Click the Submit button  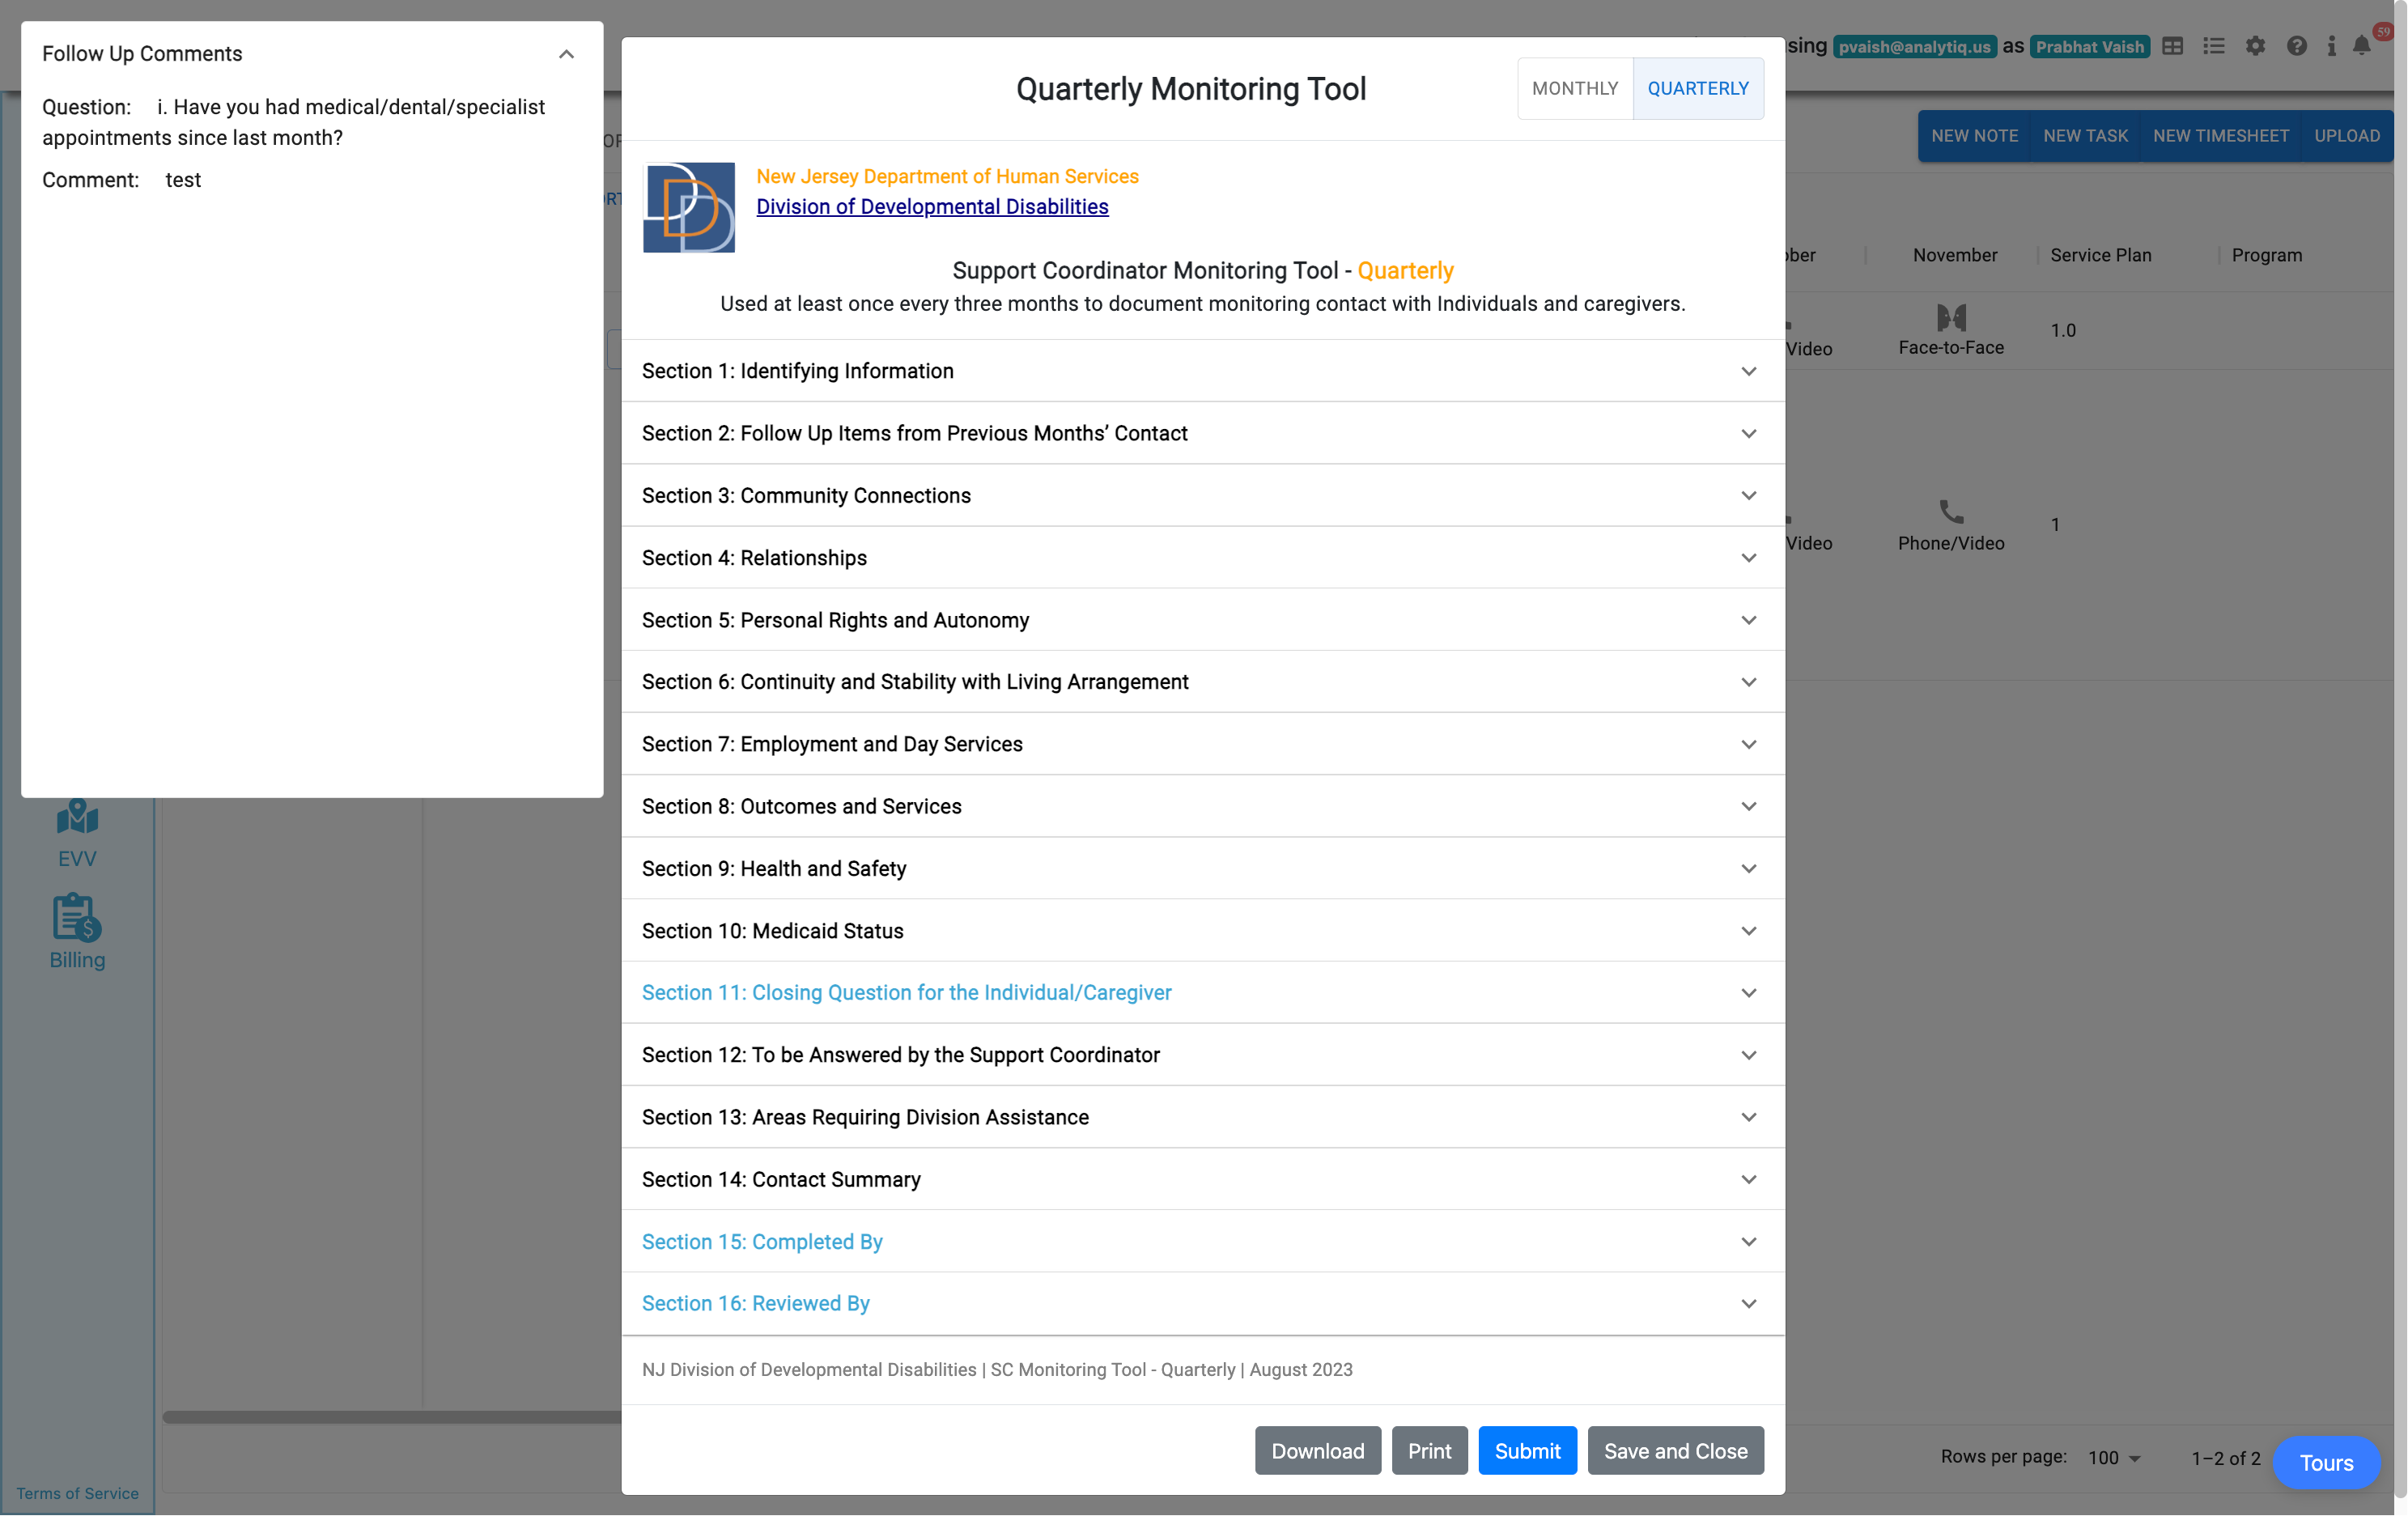(x=1526, y=1450)
